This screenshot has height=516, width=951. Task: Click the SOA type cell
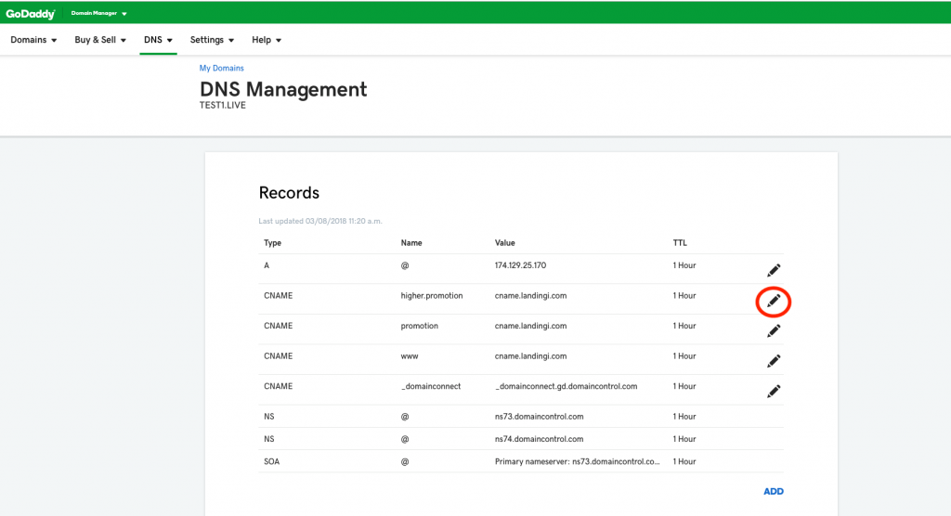(x=272, y=461)
